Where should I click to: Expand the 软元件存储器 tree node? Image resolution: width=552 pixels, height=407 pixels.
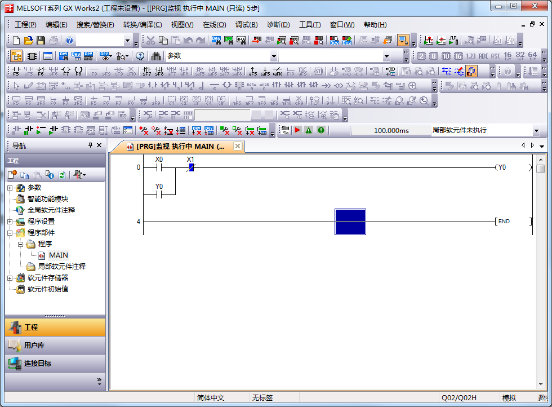pos(10,278)
